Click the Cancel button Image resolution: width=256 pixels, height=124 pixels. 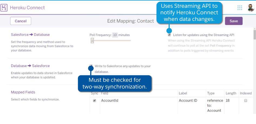tap(21, 21)
